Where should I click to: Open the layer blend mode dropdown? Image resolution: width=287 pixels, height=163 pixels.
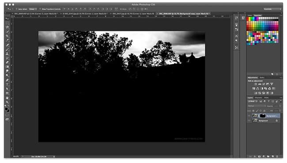pos(257,106)
